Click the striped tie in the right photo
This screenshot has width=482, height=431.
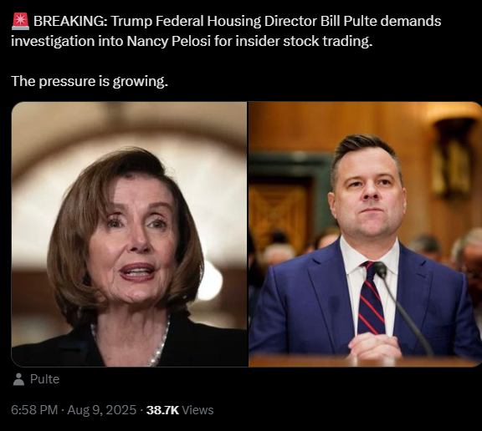(x=371, y=298)
